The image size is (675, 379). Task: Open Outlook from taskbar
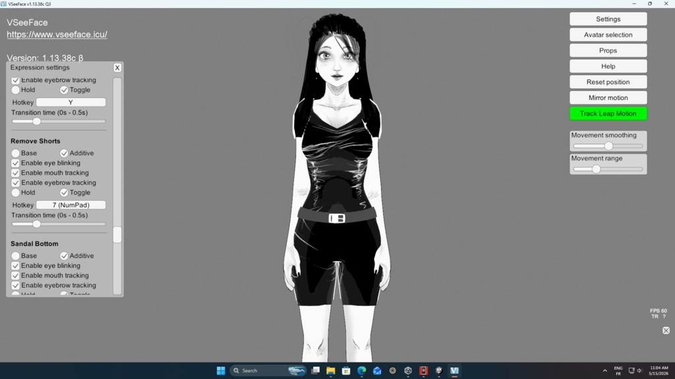coord(377,370)
